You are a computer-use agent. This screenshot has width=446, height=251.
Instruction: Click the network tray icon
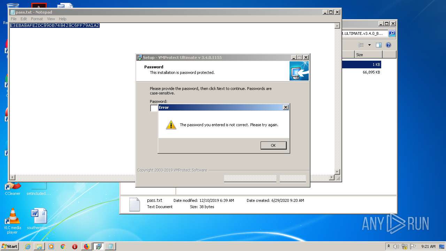[405, 246]
